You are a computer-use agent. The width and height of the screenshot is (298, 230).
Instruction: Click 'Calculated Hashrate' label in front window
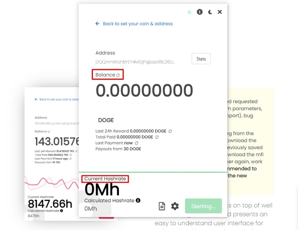(x=109, y=201)
